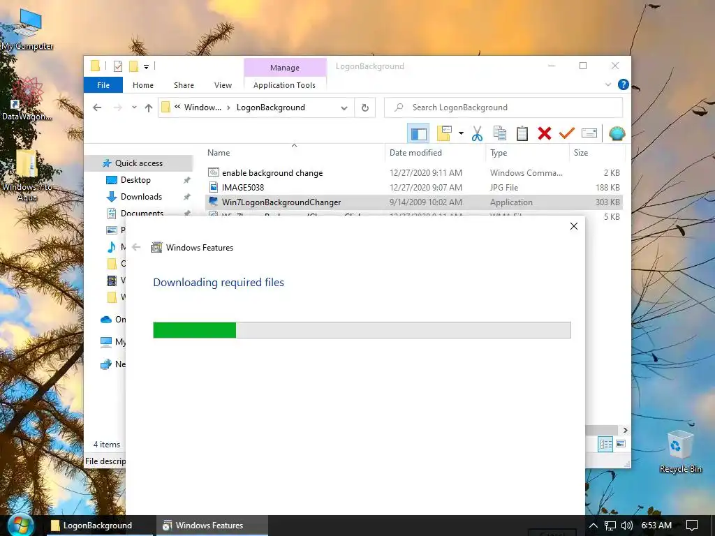Select IMAGE5038 JPG file
Image resolution: width=715 pixels, height=536 pixels.
coord(413,187)
